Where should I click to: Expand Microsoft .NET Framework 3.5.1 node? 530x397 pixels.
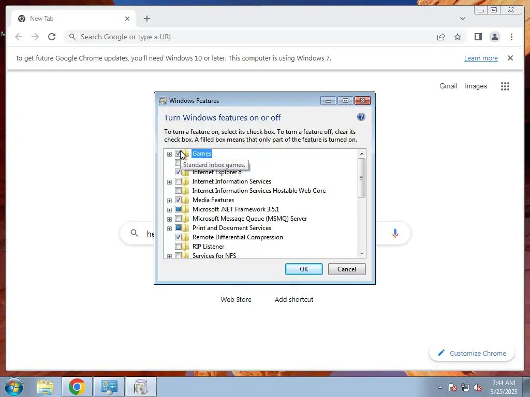(169, 210)
